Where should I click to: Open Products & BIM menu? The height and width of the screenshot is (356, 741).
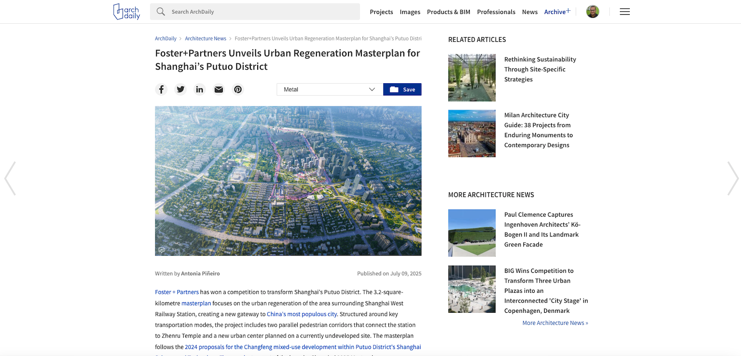[x=448, y=12]
